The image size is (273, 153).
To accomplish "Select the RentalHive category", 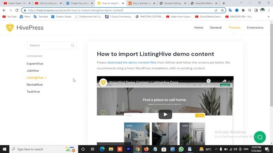I will coord(35,85).
